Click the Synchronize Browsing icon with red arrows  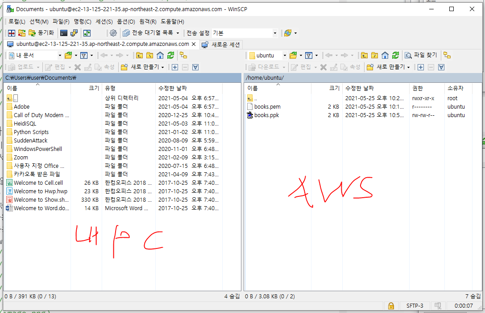pos(22,33)
